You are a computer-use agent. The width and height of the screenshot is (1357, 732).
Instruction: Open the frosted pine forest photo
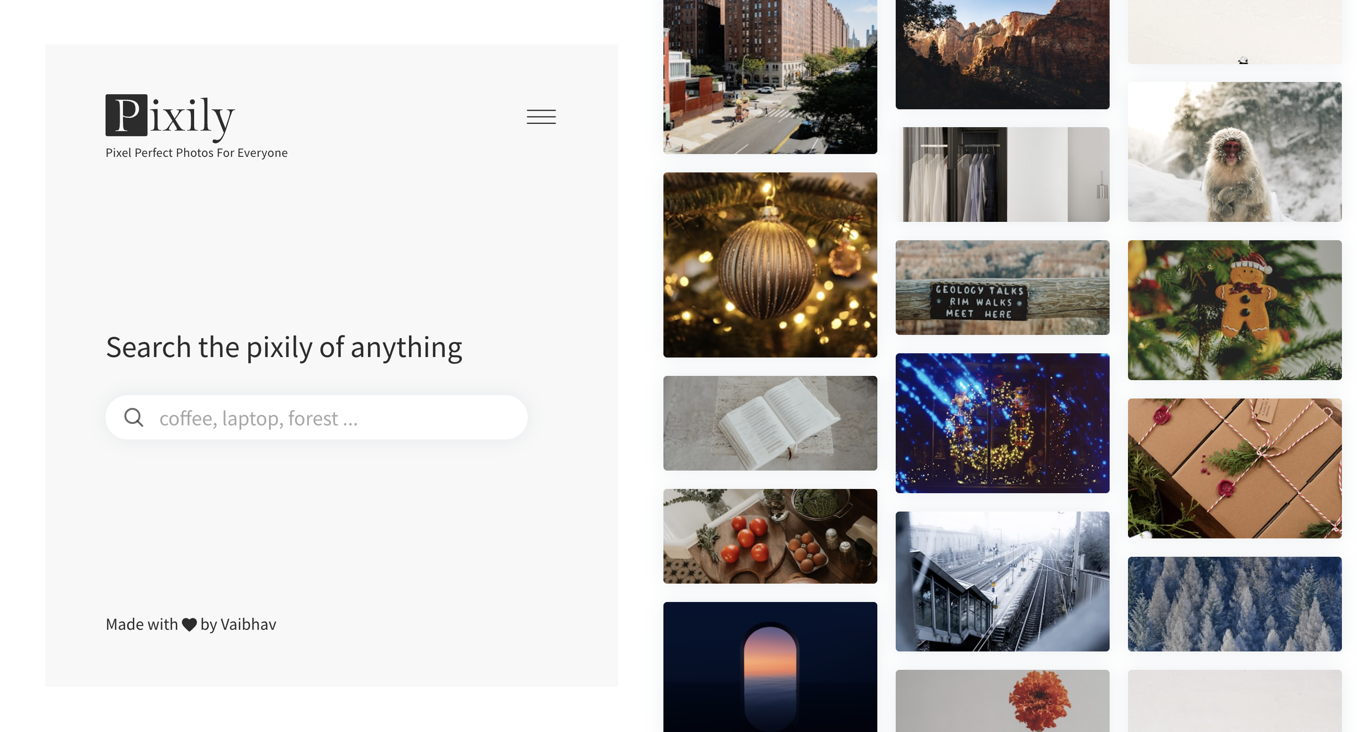click(x=1235, y=604)
